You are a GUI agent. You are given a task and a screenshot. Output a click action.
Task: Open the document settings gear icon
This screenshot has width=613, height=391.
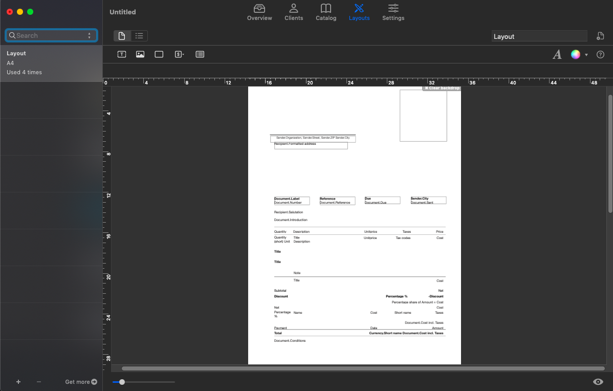(600, 36)
